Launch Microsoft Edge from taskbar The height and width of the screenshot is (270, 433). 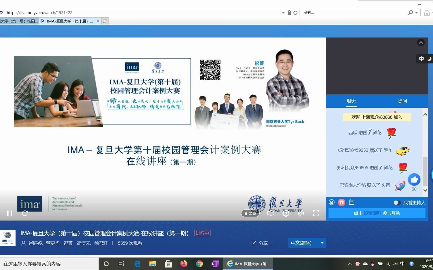click(x=137, y=264)
